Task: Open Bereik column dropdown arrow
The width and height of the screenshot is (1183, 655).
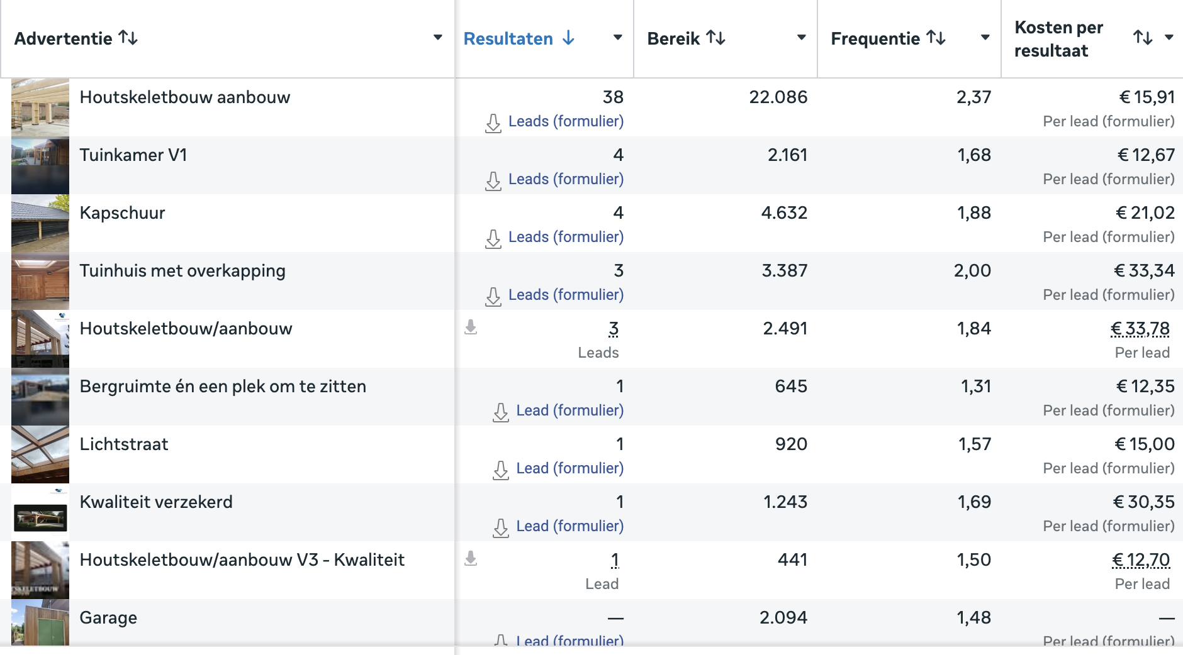Action: coord(802,38)
